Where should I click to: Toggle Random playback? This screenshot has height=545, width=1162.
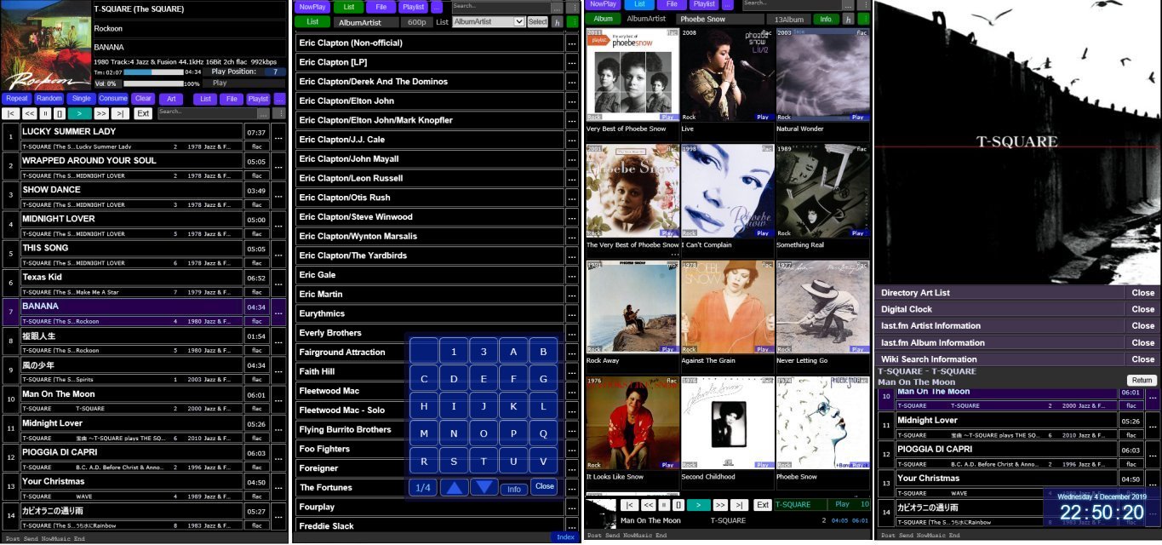pyautogui.click(x=49, y=99)
